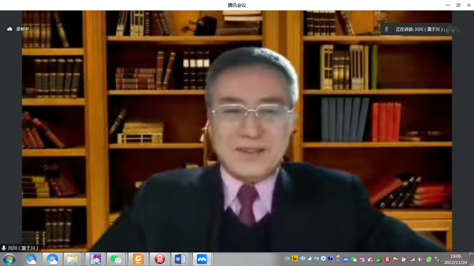Open the file explorer folder in taskbar

click(x=72, y=259)
